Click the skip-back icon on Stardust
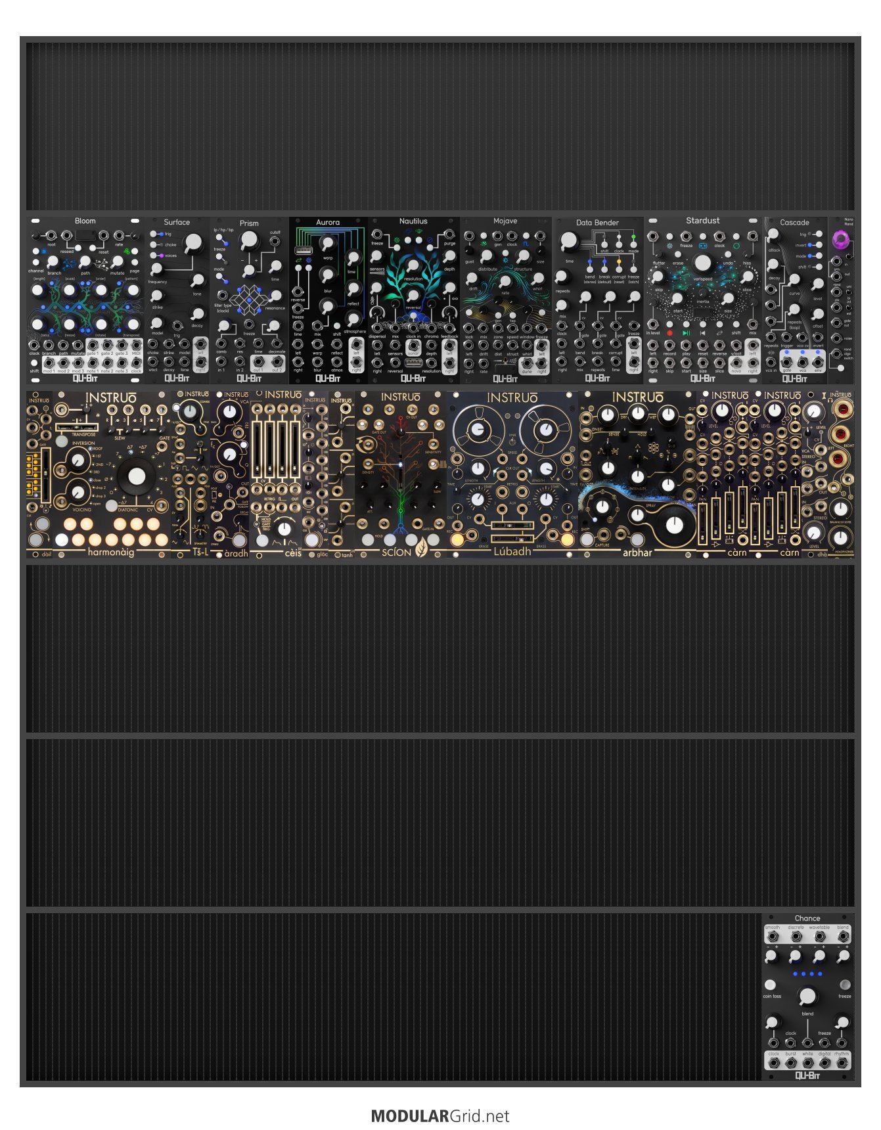The image size is (881, 1130). click(702, 333)
